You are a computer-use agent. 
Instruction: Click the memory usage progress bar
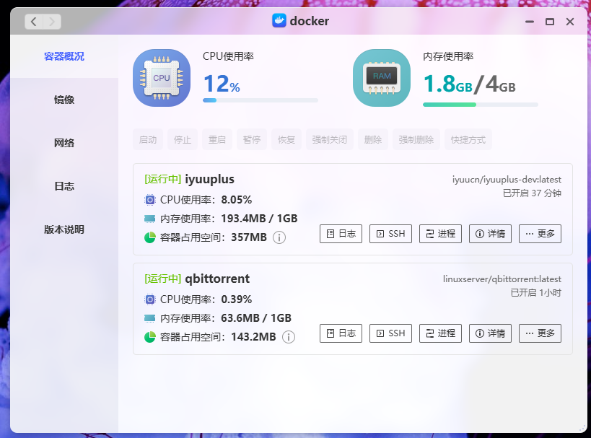coord(480,105)
